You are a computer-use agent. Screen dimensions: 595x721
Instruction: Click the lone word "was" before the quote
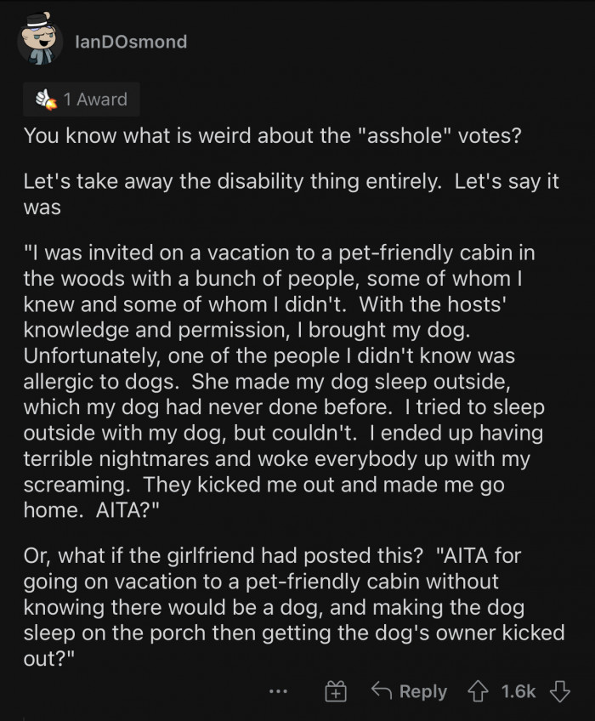42,207
